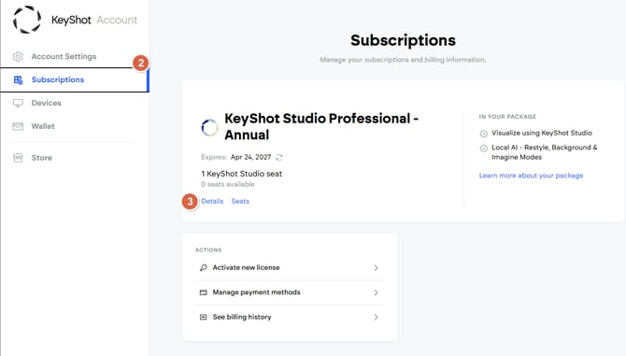Click the chevron for Manage payment methods
The image size is (626, 356).
click(x=376, y=292)
